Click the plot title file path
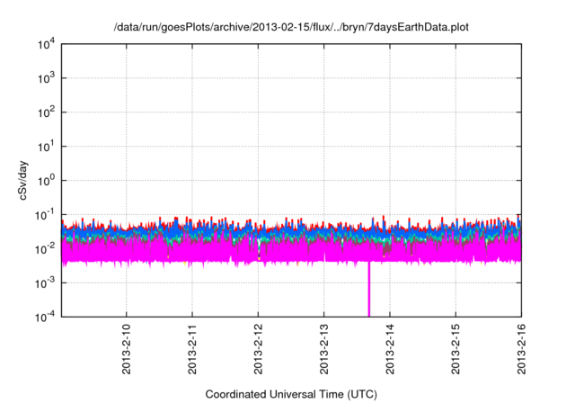 [x=291, y=27]
